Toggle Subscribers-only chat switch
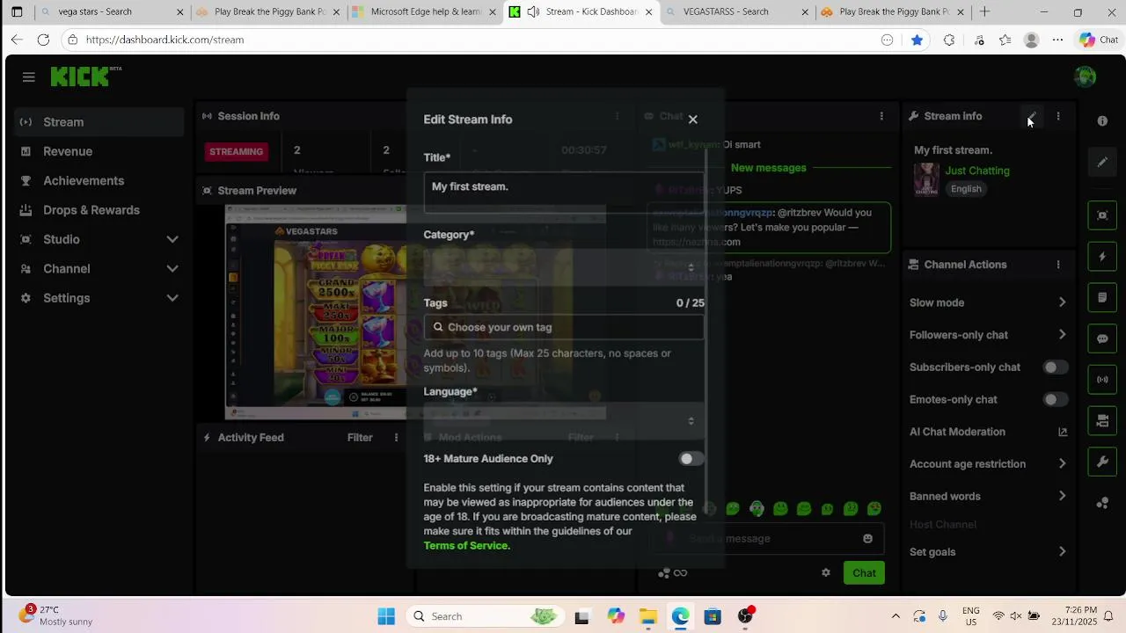This screenshot has height=633, width=1126. 1055,367
